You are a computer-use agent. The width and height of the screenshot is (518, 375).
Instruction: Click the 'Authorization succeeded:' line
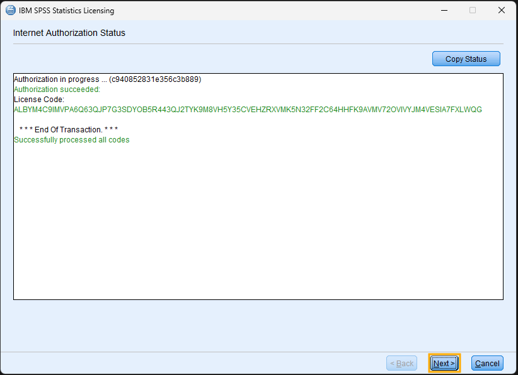point(57,89)
